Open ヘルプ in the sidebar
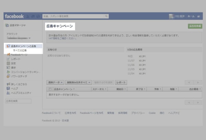Image resolution: width=206 pixels, height=140 pixels. tap(12, 89)
